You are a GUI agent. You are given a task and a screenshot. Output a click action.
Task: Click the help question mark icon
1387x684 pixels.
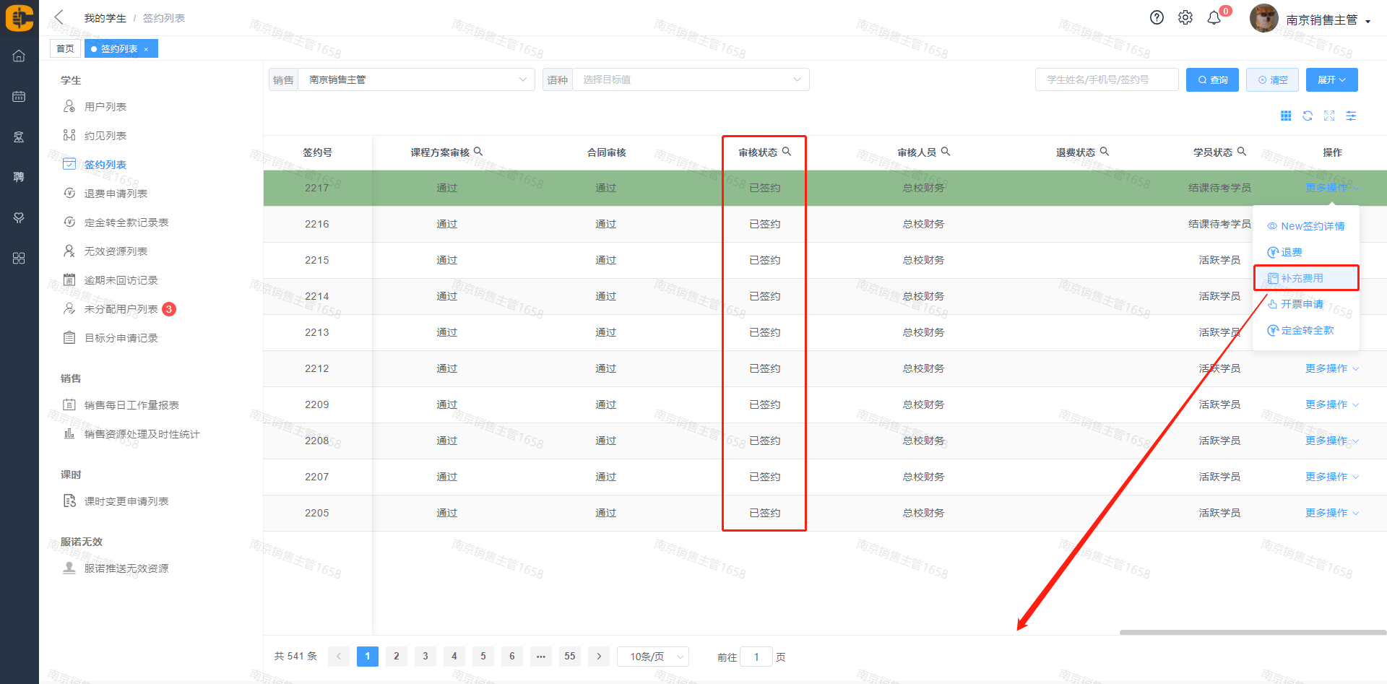click(x=1157, y=18)
